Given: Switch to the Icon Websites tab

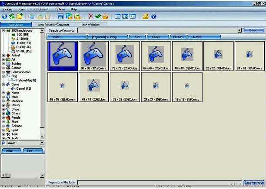Looking at the screenshot, I should pyautogui.click(x=90, y=25).
